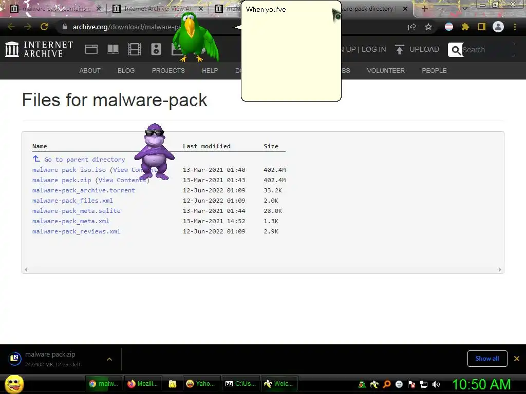Open the PEOPLE nav item

click(x=434, y=71)
